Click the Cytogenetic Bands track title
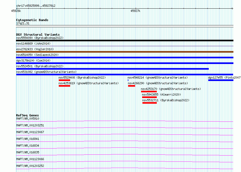The width and height of the screenshot is (241, 172). (x=32, y=20)
